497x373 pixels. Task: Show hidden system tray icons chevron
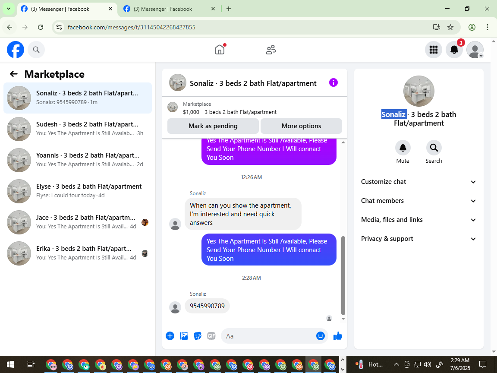point(396,364)
